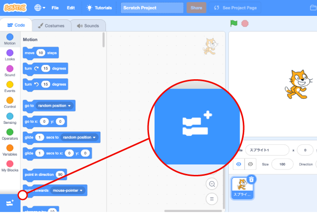Select the cat sprite thumbnail
Image resolution: width=317 pixels, height=213 pixels.
pyautogui.click(x=242, y=188)
